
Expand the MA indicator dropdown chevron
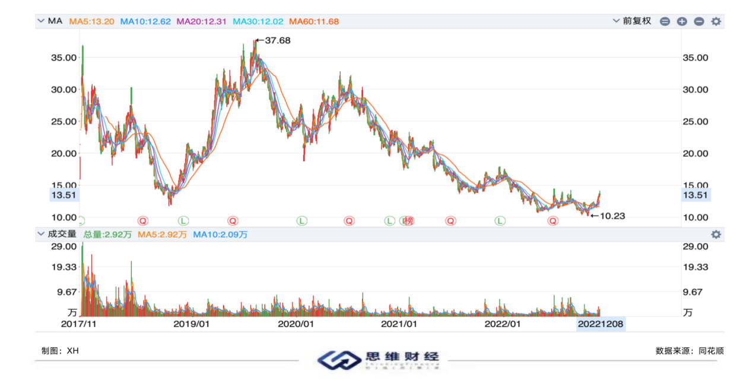click(41, 21)
